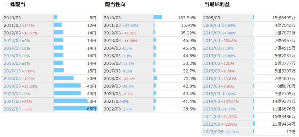
Task: Open the 2019/03 link in 一株配当 table
Action: pyautogui.click(x=12, y=86)
